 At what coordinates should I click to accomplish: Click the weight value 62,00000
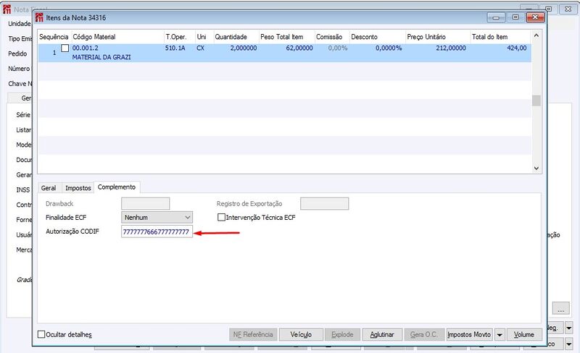[x=299, y=48]
